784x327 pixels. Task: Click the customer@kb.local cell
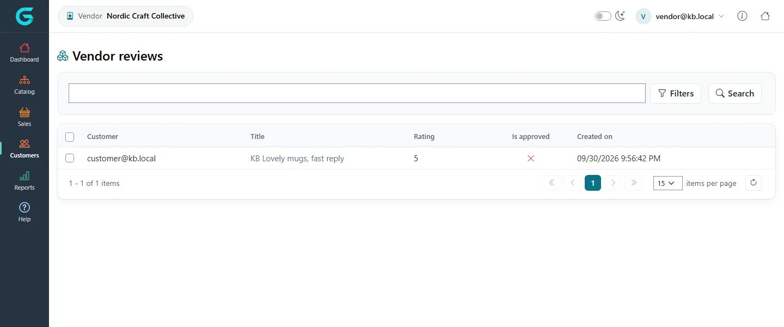pos(121,159)
